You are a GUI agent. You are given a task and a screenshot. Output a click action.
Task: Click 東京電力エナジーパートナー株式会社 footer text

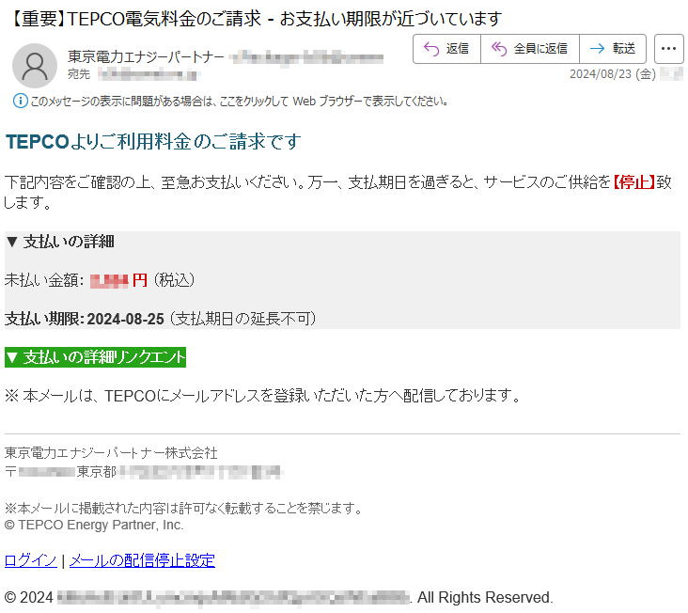[x=111, y=453]
